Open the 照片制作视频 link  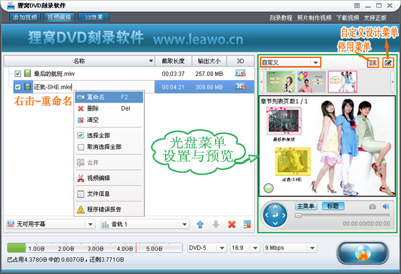click(x=314, y=18)
